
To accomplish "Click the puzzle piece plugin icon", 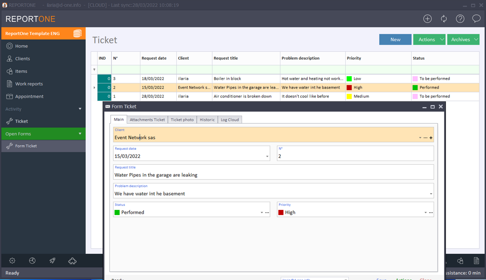I will point(72,261).
